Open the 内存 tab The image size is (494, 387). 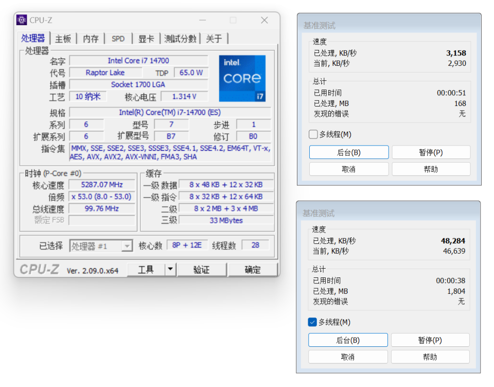pyautogui.click(x=91, y=39)
